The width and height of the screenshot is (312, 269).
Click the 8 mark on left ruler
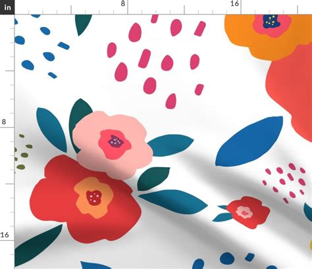[x=4, y=122]
